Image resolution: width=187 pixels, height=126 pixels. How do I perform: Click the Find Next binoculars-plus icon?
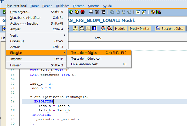pos(103,12)
